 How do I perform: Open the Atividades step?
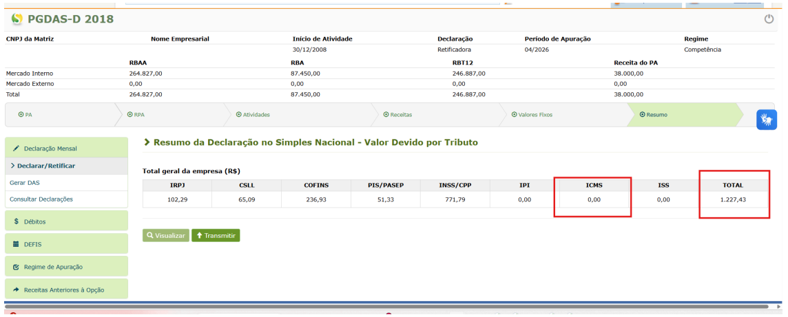click(253, 115)
